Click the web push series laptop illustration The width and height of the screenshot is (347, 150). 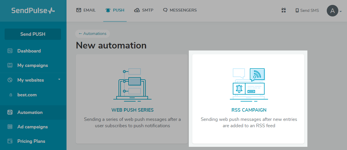(132, 85)
